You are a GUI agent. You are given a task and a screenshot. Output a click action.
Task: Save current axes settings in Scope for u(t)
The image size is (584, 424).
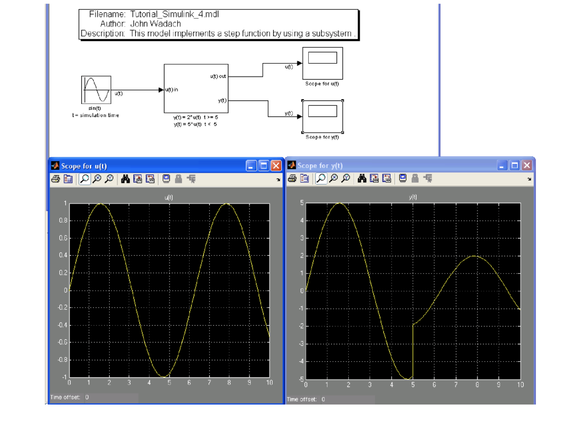point(137,178)
